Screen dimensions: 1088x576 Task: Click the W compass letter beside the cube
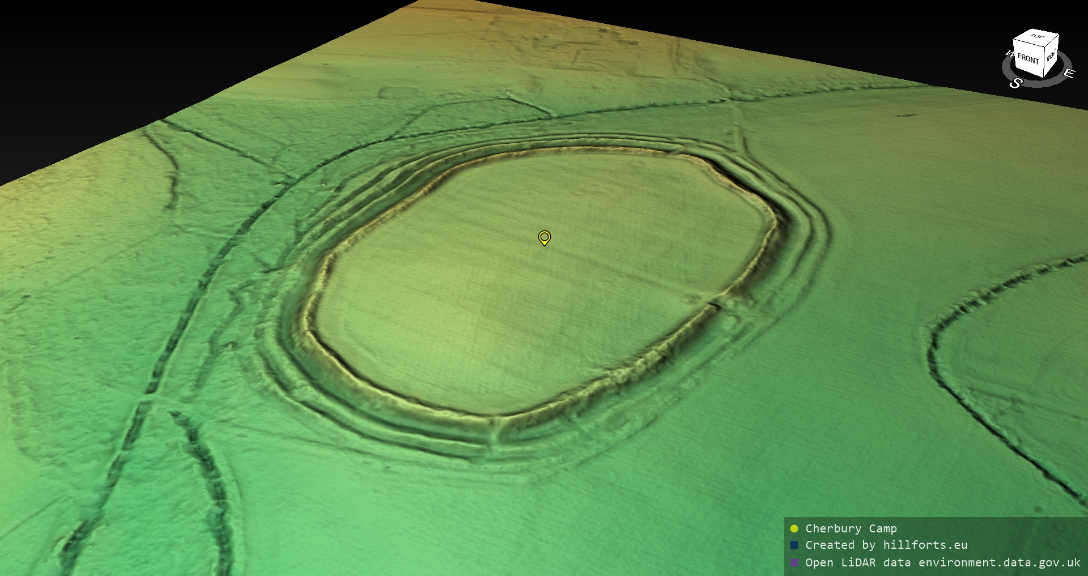pyautogui.click(x=1009, y=54)
